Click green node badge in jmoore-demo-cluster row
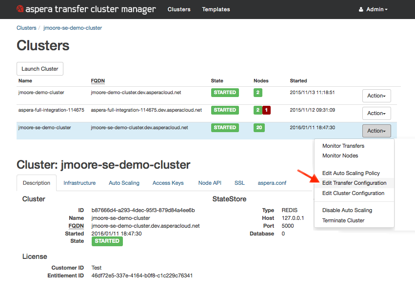Image resolution: width=415 pixels, height=294 pixels. tap(257, 93)
